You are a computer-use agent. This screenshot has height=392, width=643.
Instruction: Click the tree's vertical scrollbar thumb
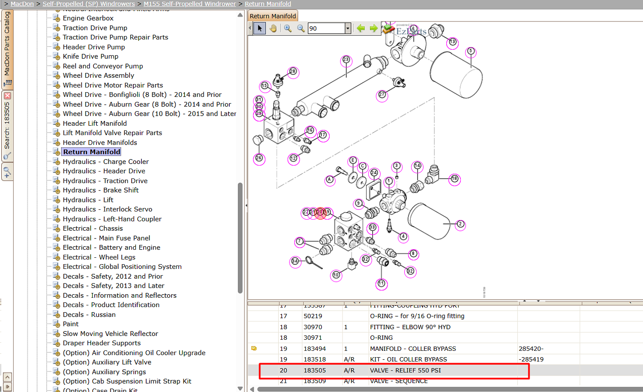point(240,238)
